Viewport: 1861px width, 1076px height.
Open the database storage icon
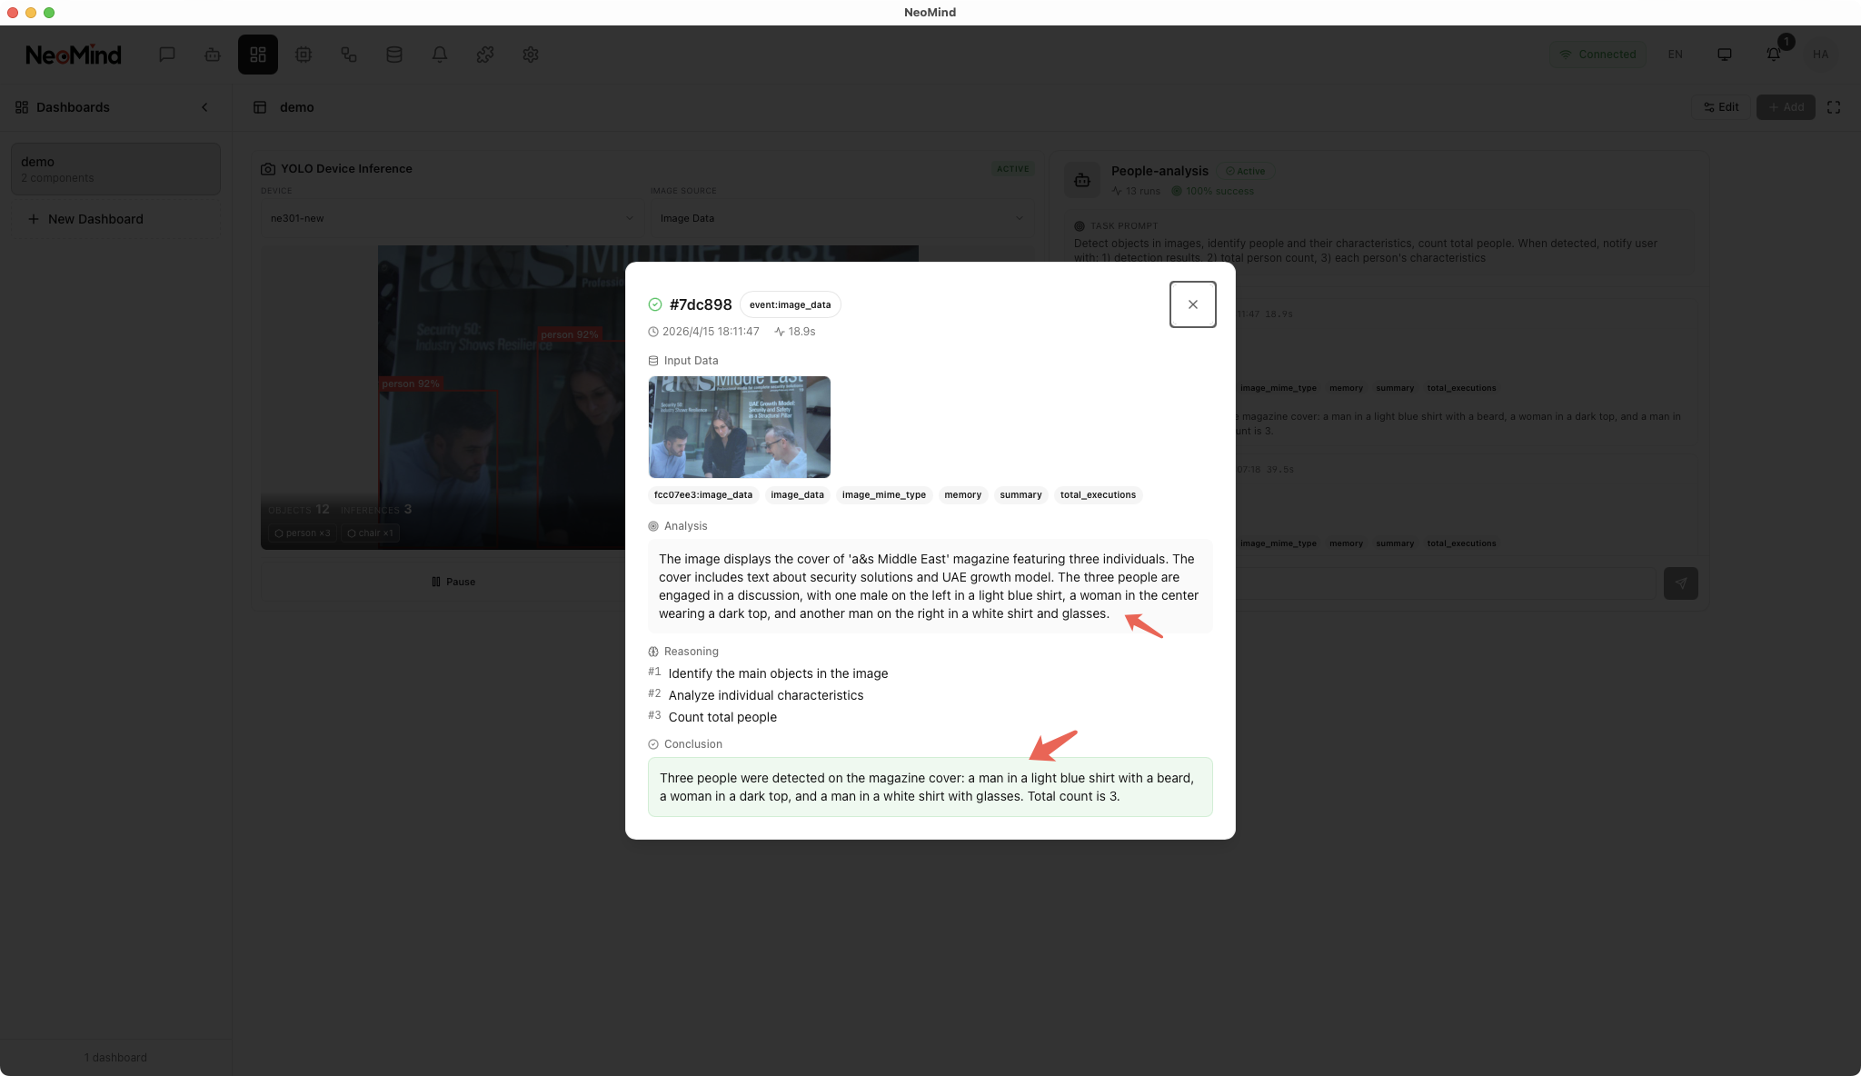pos(394,55)
